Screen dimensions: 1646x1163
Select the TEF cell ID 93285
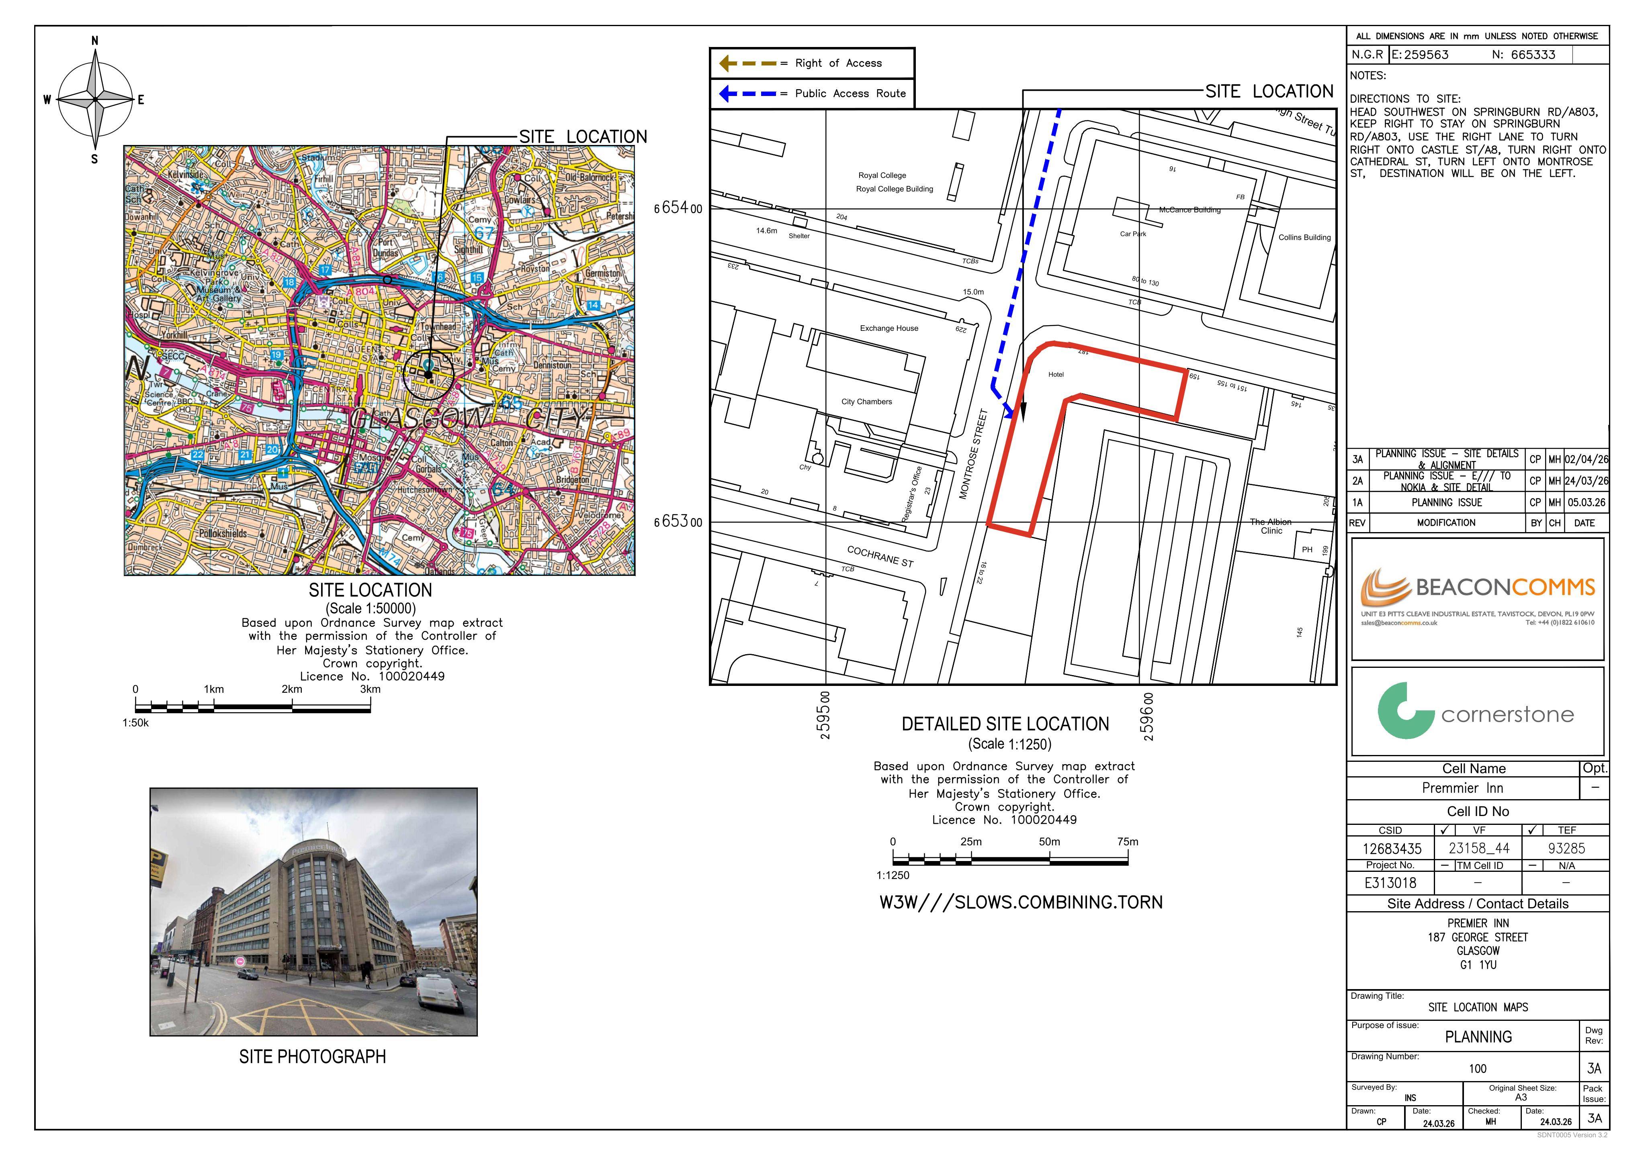pos(1566,849)
